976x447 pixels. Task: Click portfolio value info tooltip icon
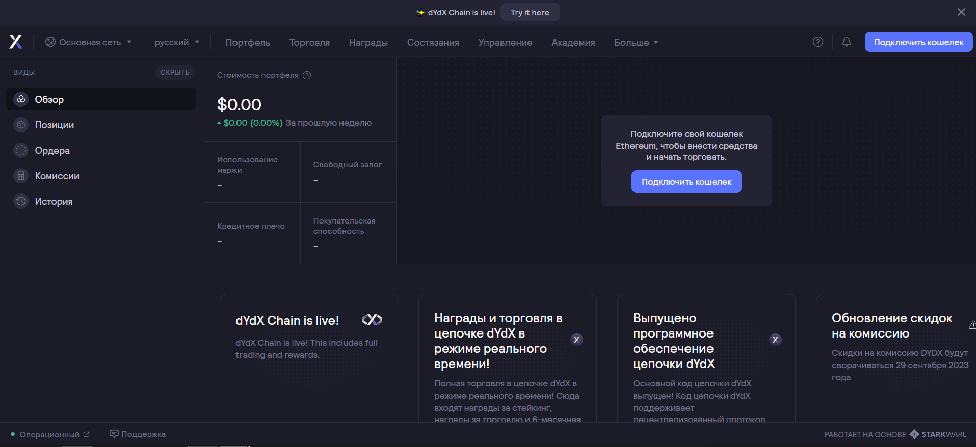coord(307,75)
